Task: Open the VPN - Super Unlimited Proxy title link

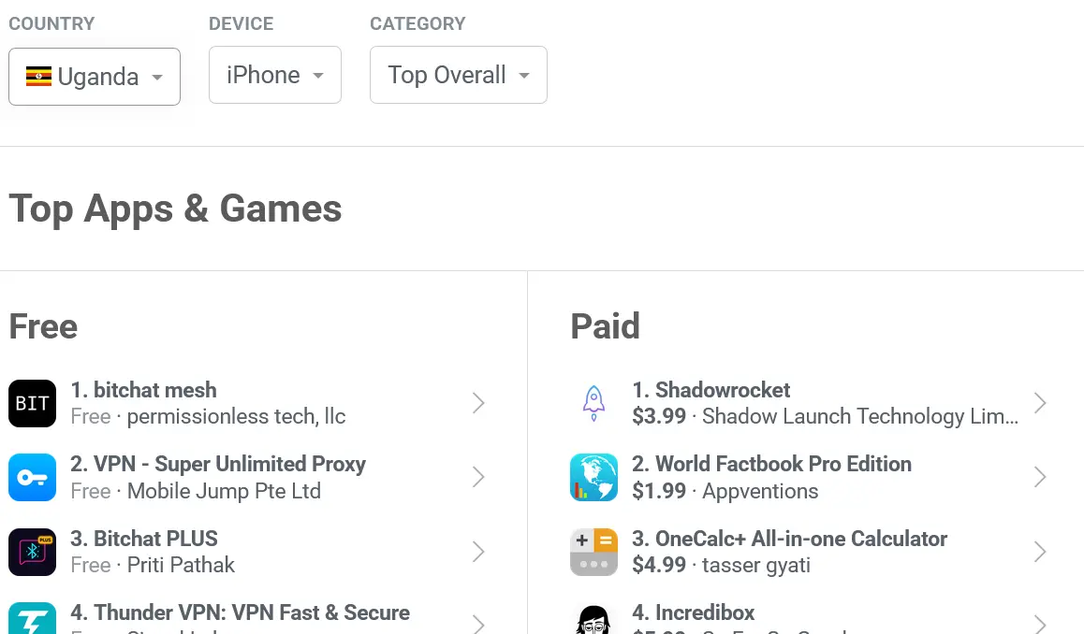Action: click(x=218, y=464)
